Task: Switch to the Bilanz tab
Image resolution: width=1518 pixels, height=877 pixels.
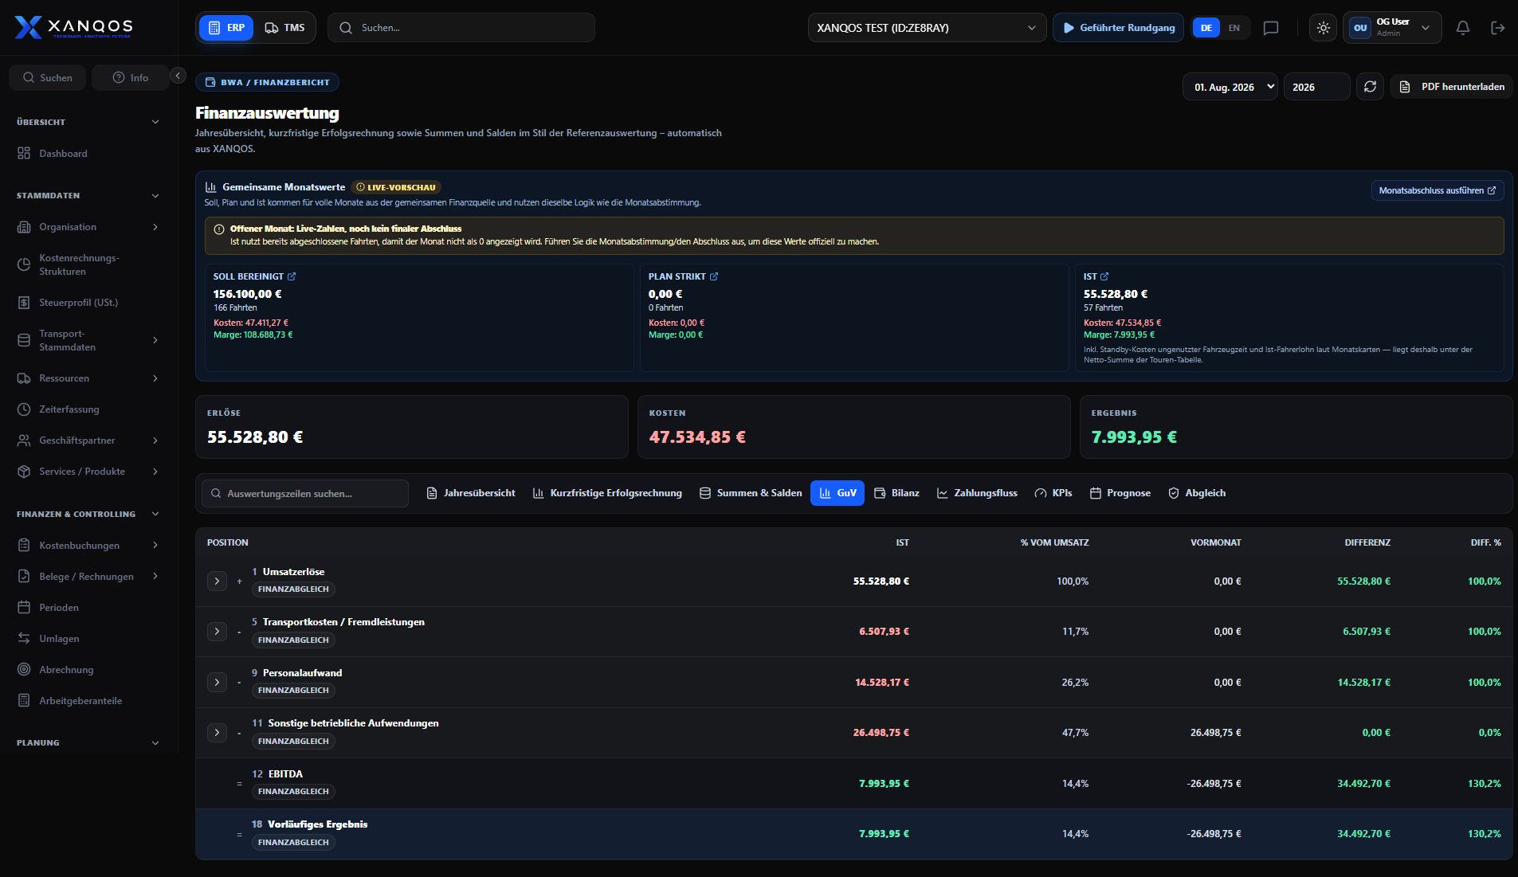Action: point(896,493)
